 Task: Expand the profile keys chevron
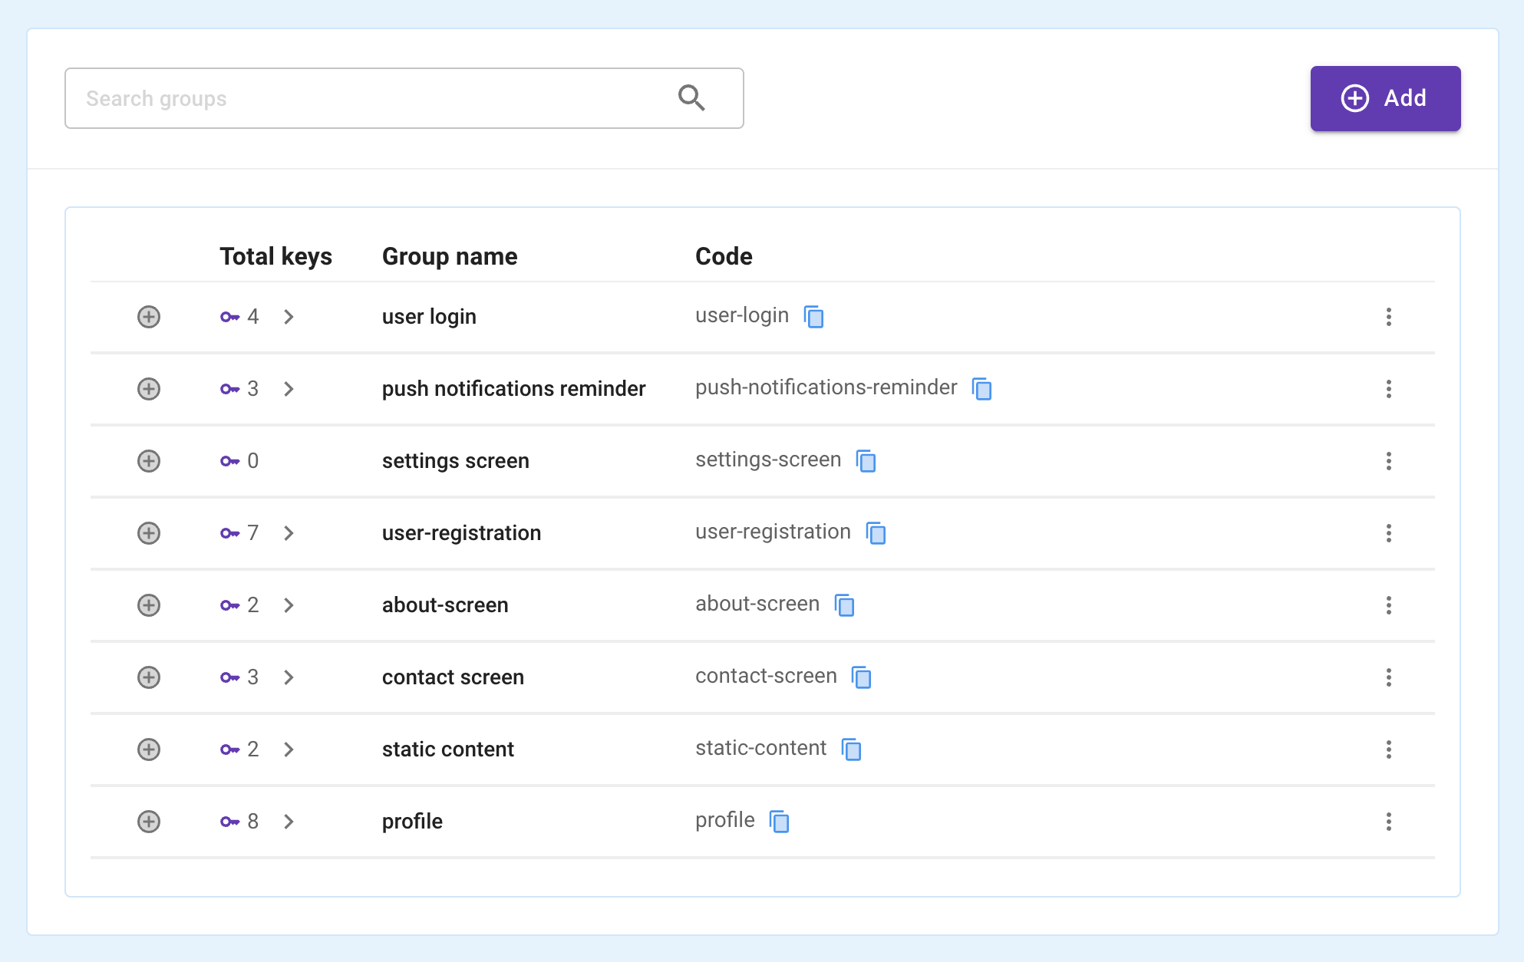coord(289,822)
